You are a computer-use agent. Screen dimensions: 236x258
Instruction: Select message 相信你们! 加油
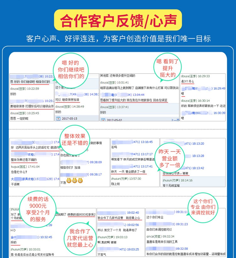70,167
